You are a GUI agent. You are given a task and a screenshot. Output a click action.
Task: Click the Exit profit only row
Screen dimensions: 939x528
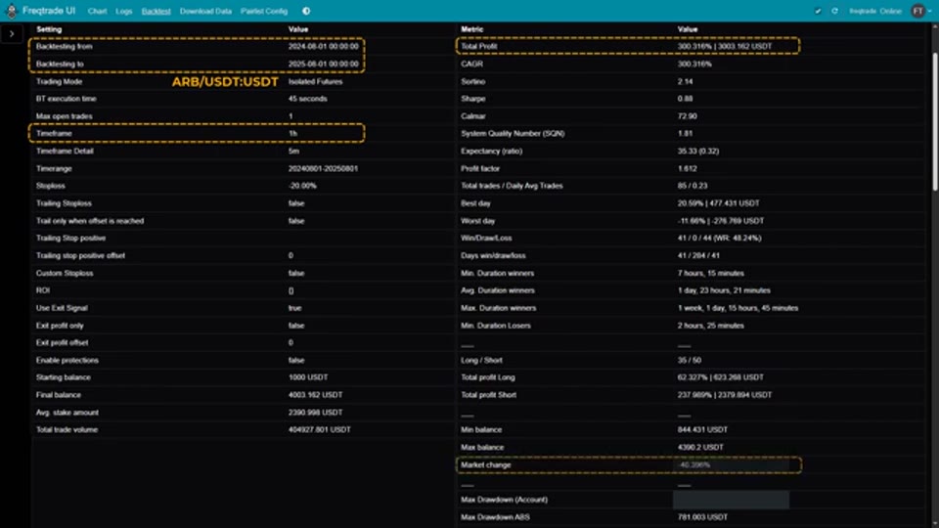click(243, 326)
